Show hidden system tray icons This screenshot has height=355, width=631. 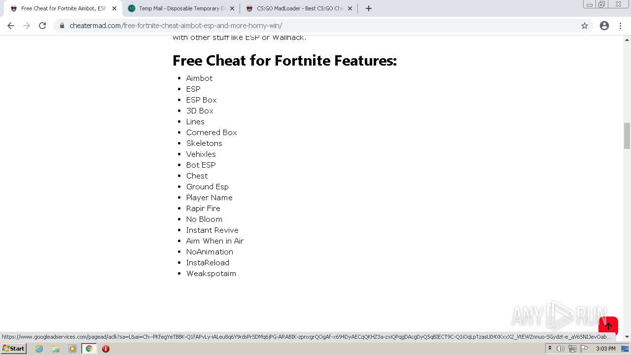click(x=550, y=349)
